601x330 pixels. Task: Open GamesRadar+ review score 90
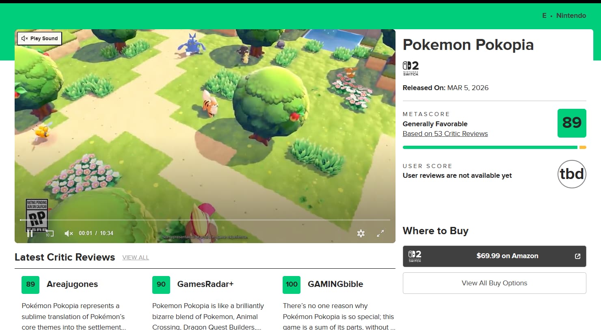pyautogui.click(x=161, y=285)
